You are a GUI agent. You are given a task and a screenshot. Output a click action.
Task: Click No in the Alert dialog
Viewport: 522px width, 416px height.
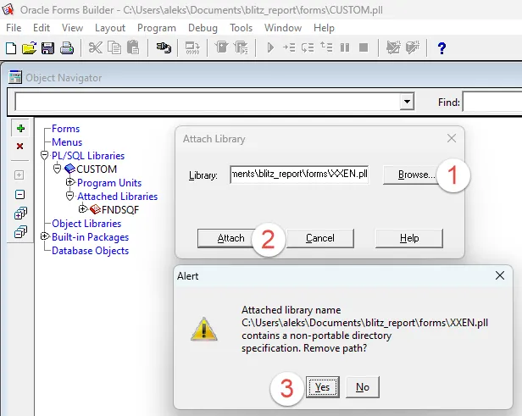[363, 387]
